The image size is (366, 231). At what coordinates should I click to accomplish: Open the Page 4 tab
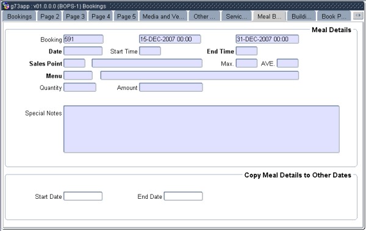(101, 16)
